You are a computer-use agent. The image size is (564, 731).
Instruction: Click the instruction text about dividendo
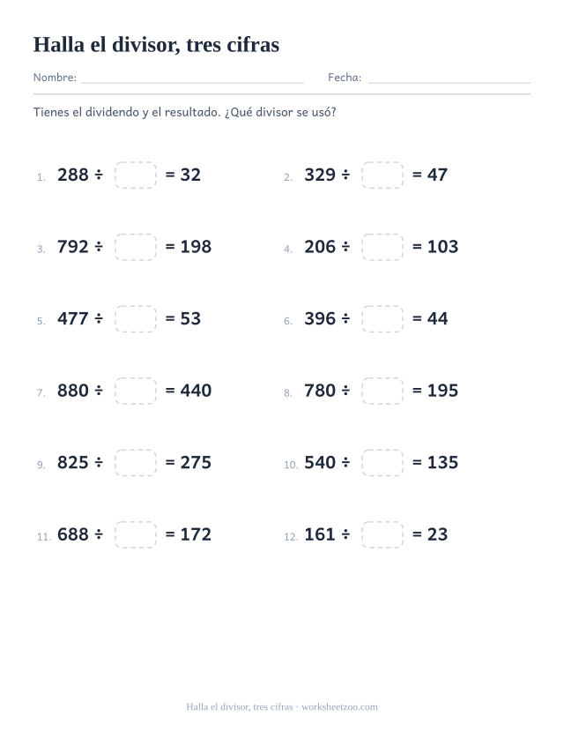(184, 112)
